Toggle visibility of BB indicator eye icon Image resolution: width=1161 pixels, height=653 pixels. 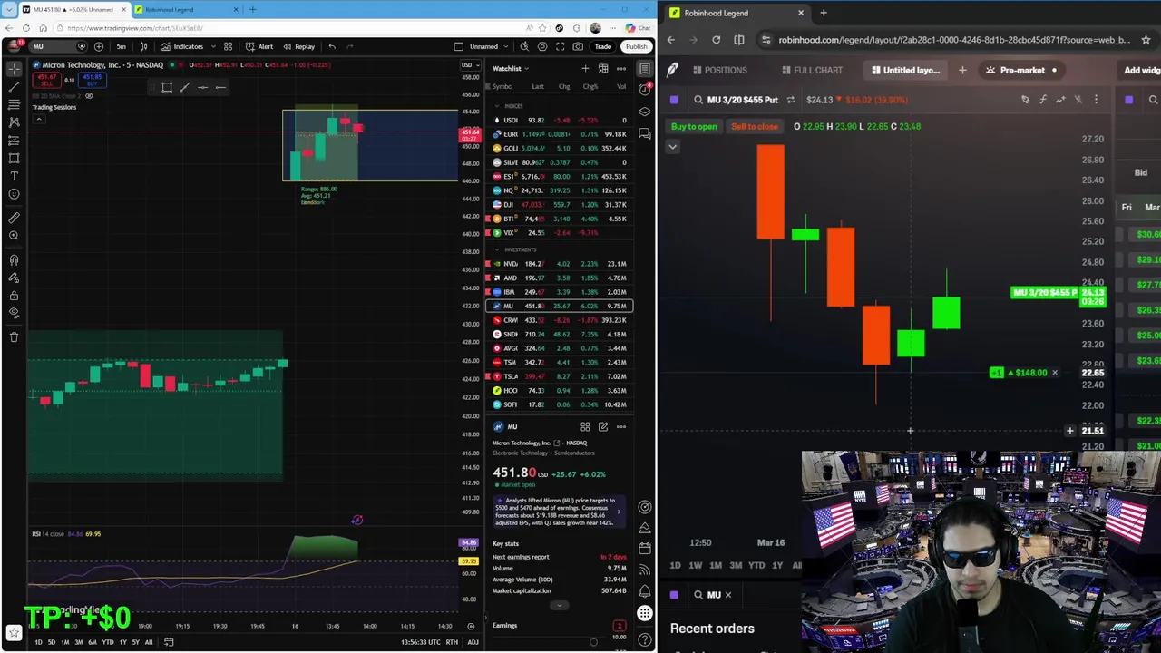(x=89, y=96)
